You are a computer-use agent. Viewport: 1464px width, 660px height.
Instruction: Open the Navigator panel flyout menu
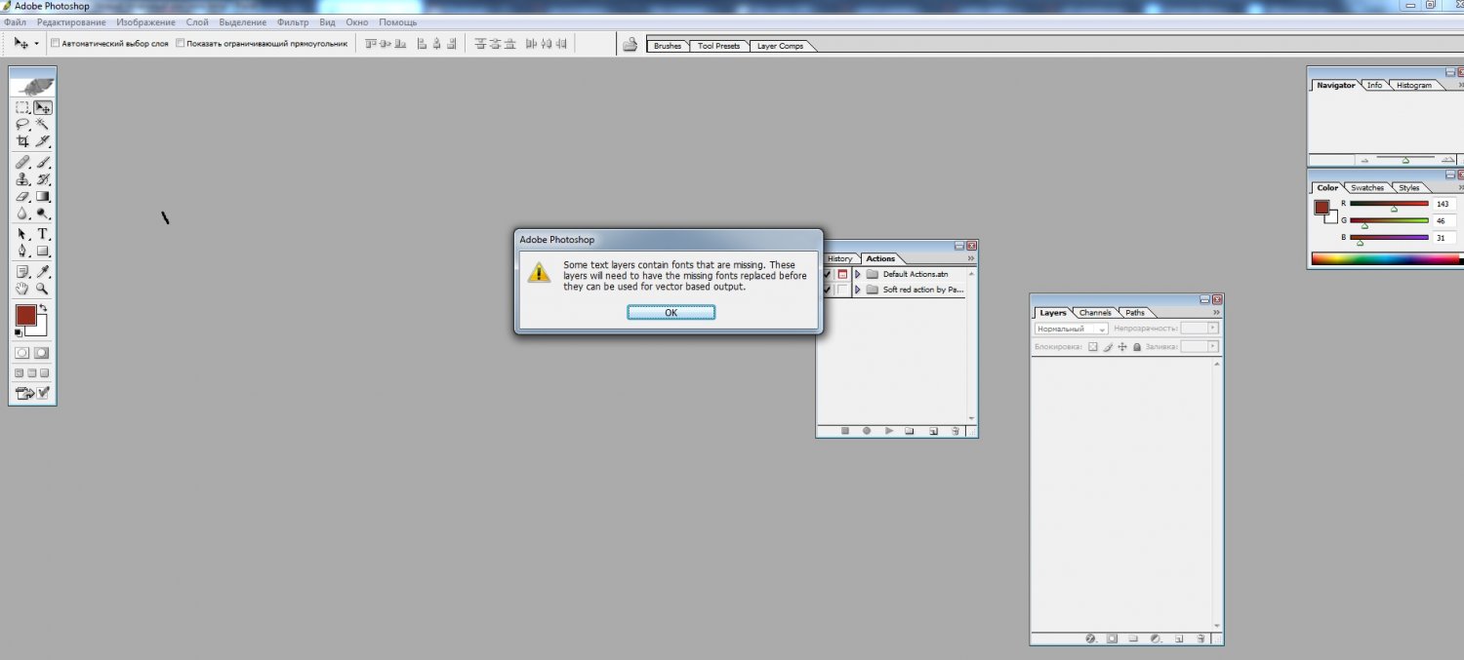1460,85
